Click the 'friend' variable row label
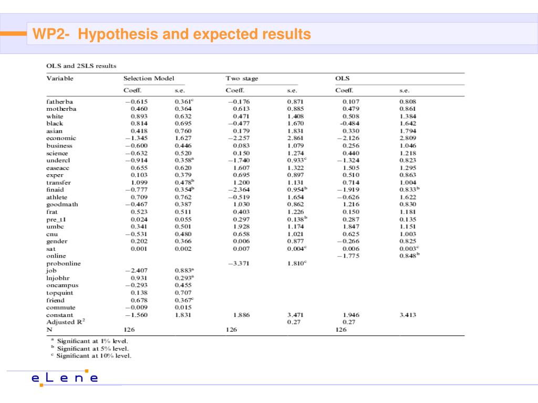Viewport: 538px width, 403px height. (55, 301)
